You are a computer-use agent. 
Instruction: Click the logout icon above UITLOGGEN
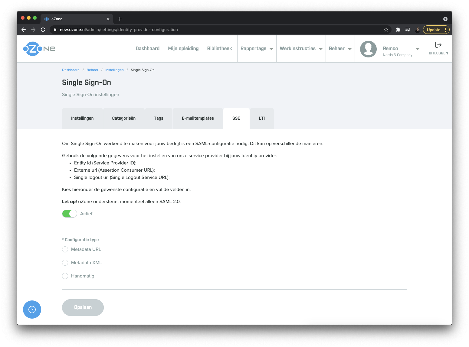[x=438, y=45]
